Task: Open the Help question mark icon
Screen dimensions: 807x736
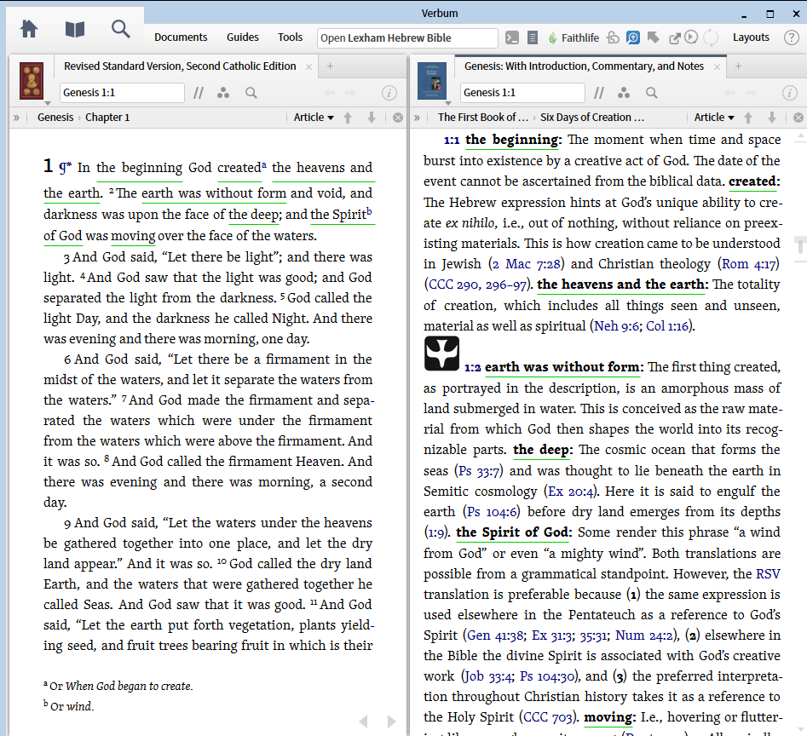Action: 791,37
